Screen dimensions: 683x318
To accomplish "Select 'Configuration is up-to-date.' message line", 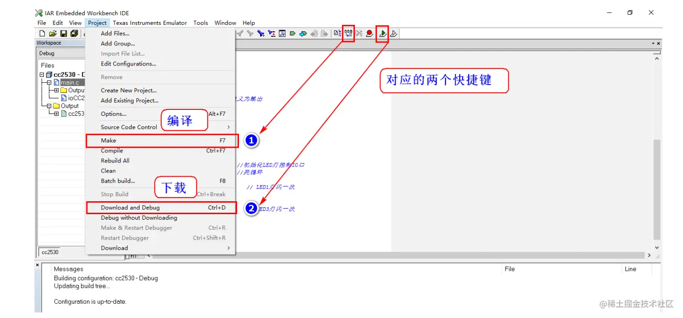I will (x=90, y=302).
